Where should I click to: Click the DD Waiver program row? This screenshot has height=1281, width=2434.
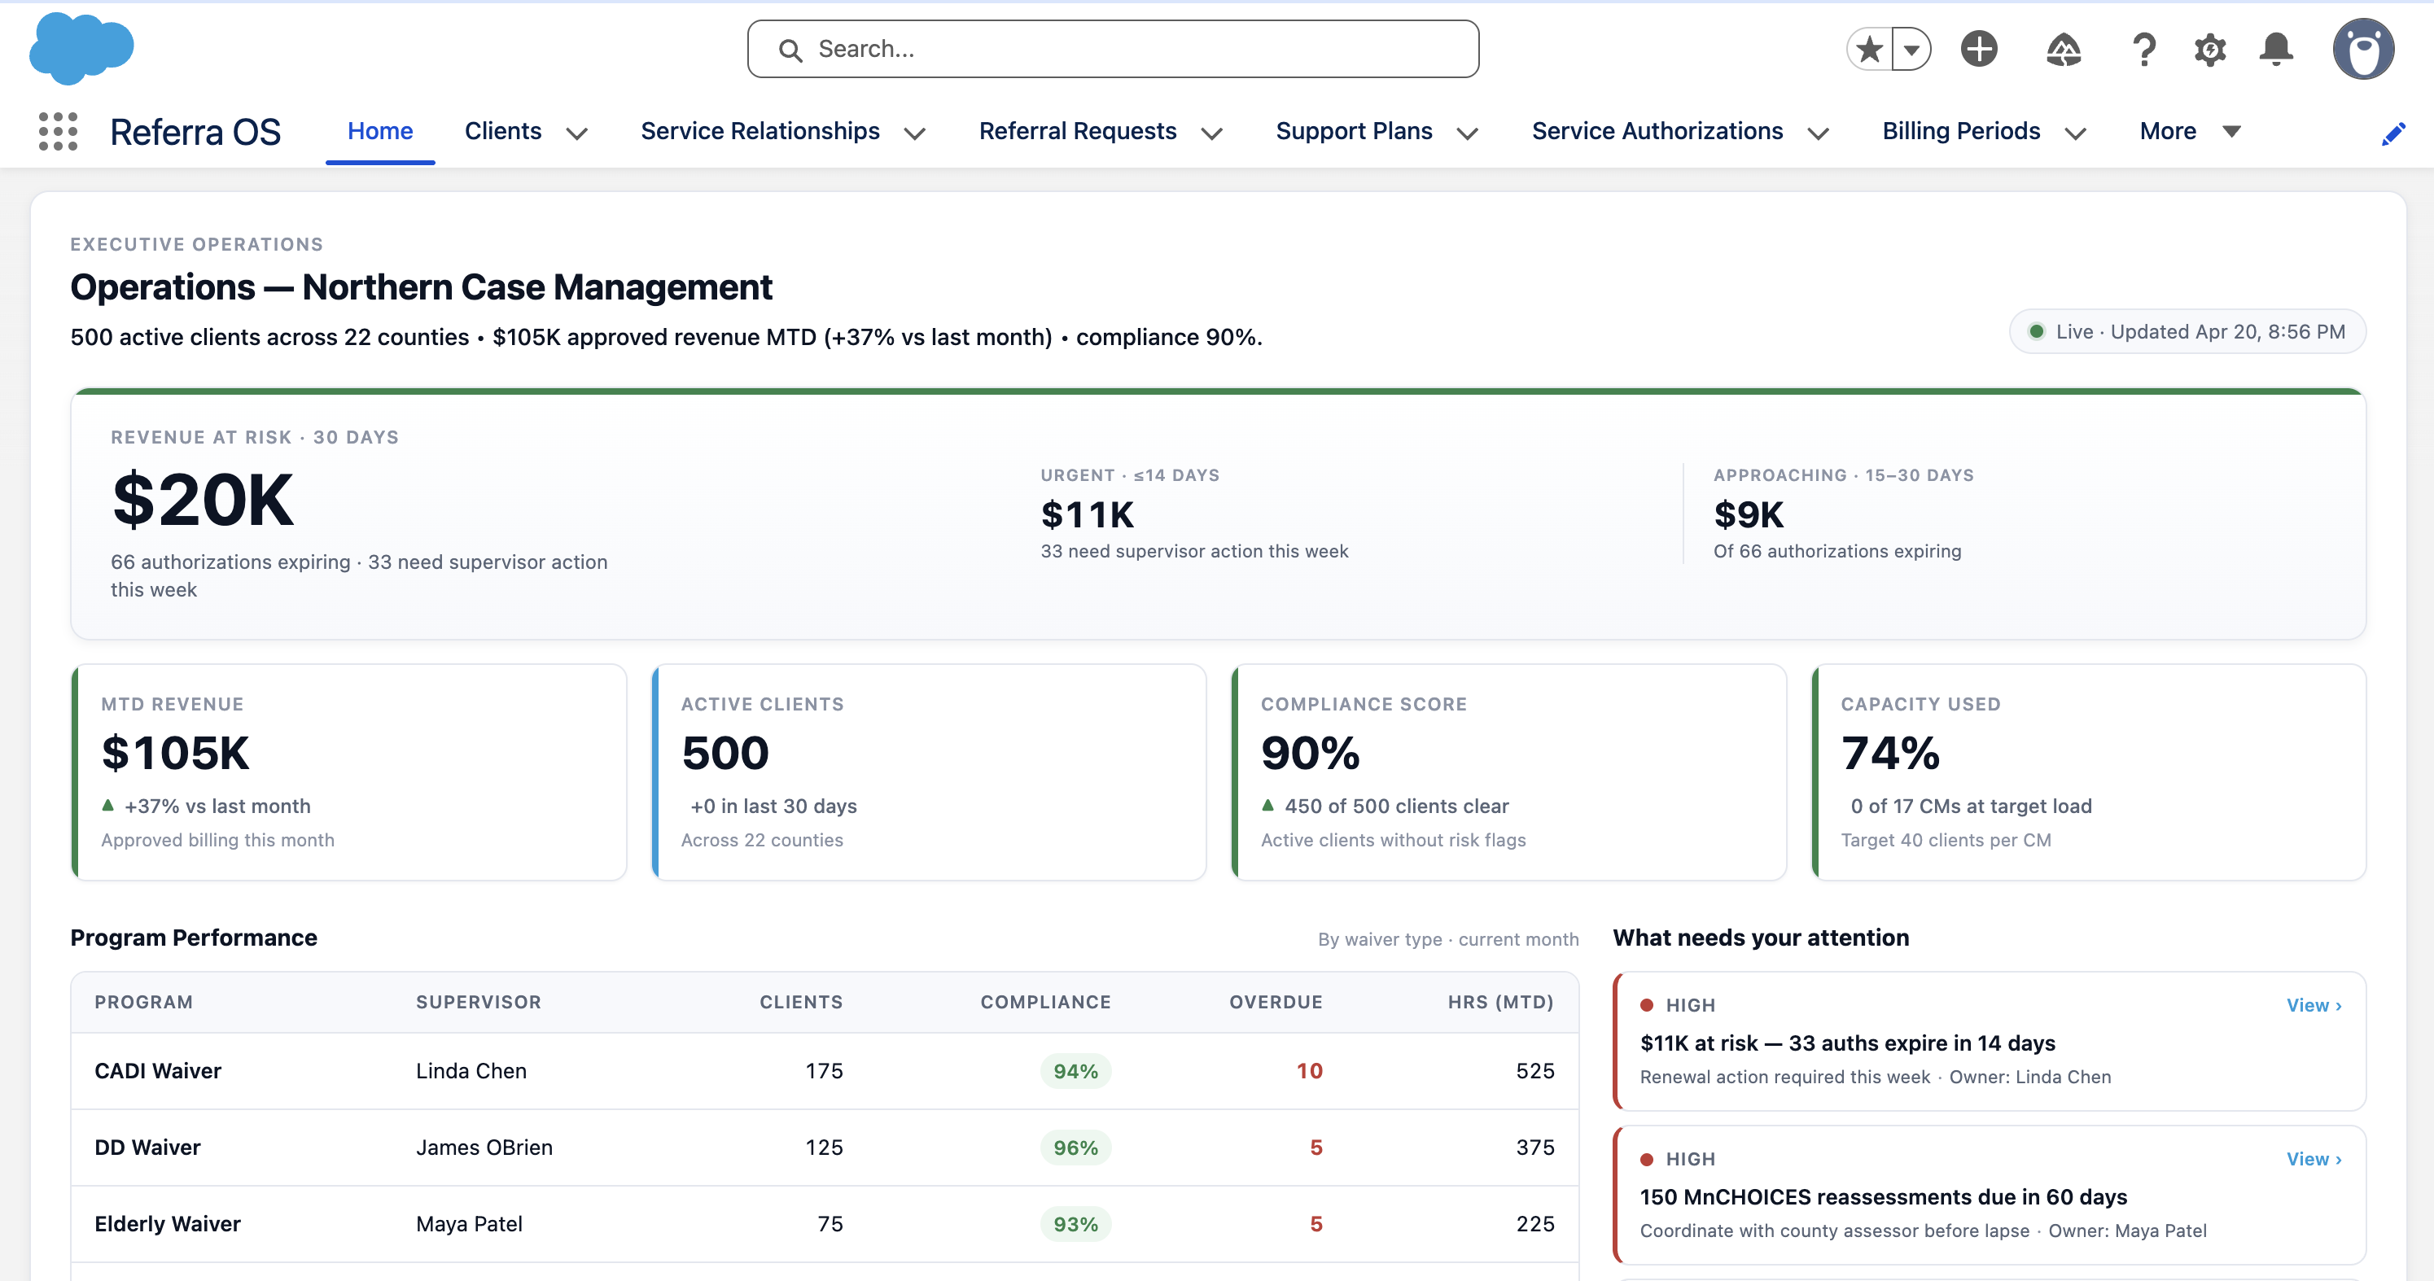[825, 1147]
